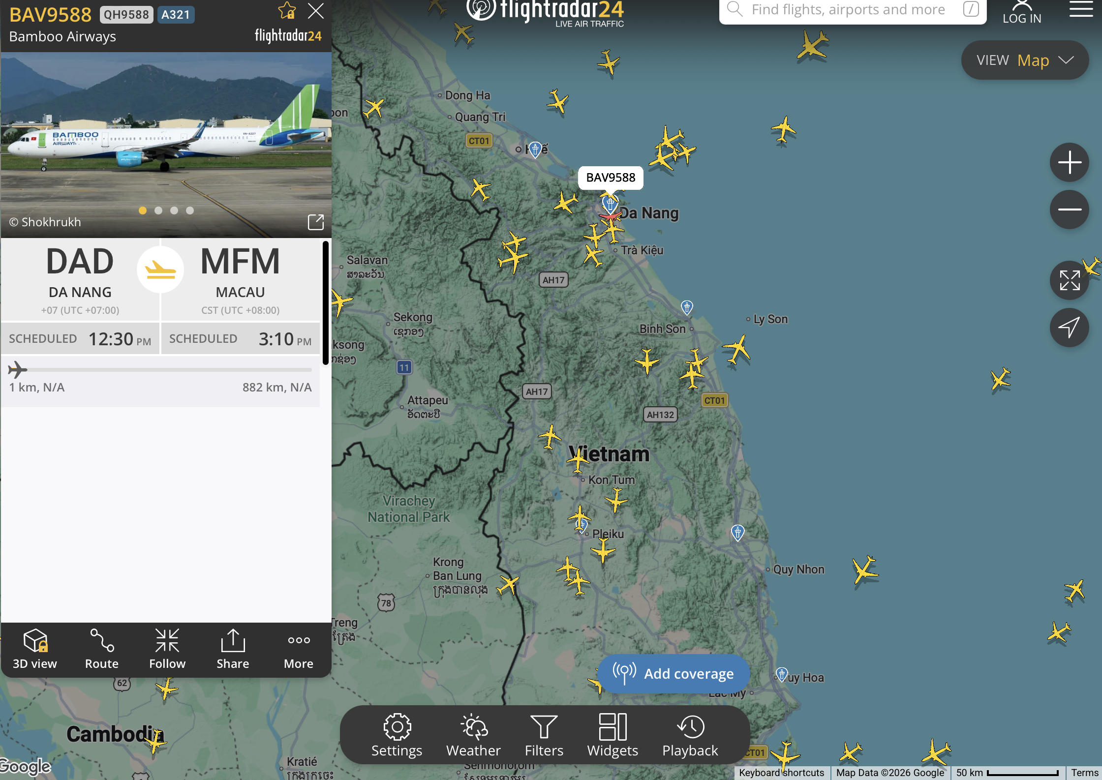Open 3D view of the flight
This screenshot has height=780, width=1102.
click(35, 649)
